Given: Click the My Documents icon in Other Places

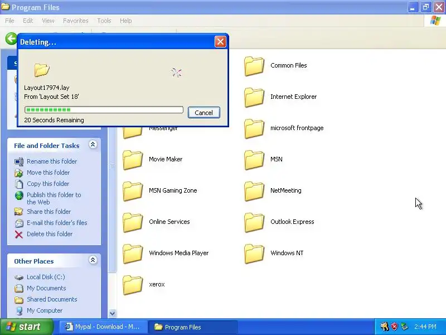Looking at the screenshot, I should 19,288.
